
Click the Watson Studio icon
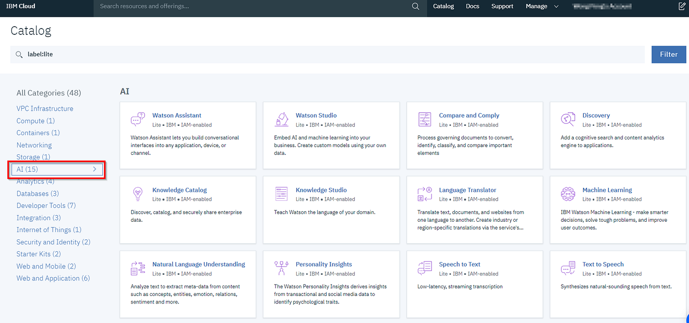point(282,119)
